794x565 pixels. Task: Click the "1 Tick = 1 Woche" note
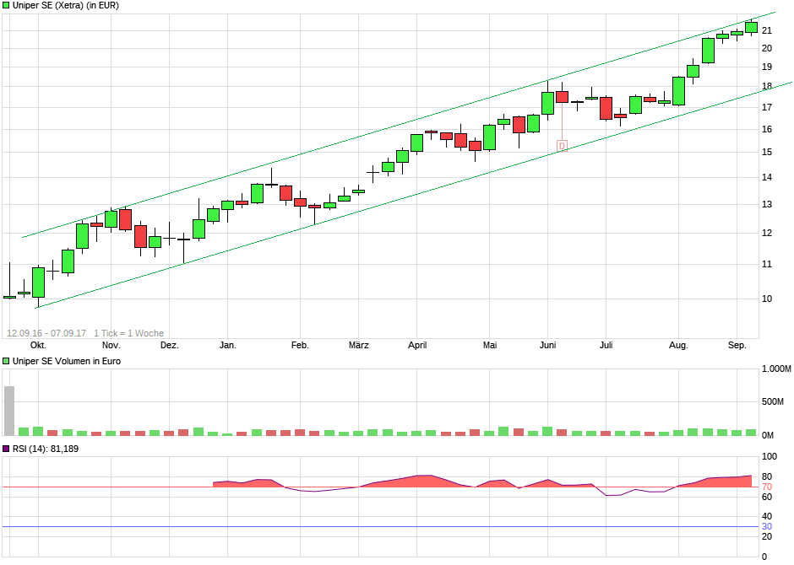128,333
